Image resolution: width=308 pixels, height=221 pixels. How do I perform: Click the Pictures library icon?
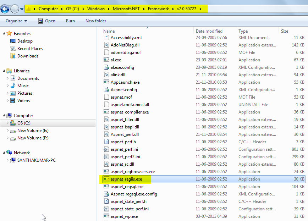click(13, 93)
